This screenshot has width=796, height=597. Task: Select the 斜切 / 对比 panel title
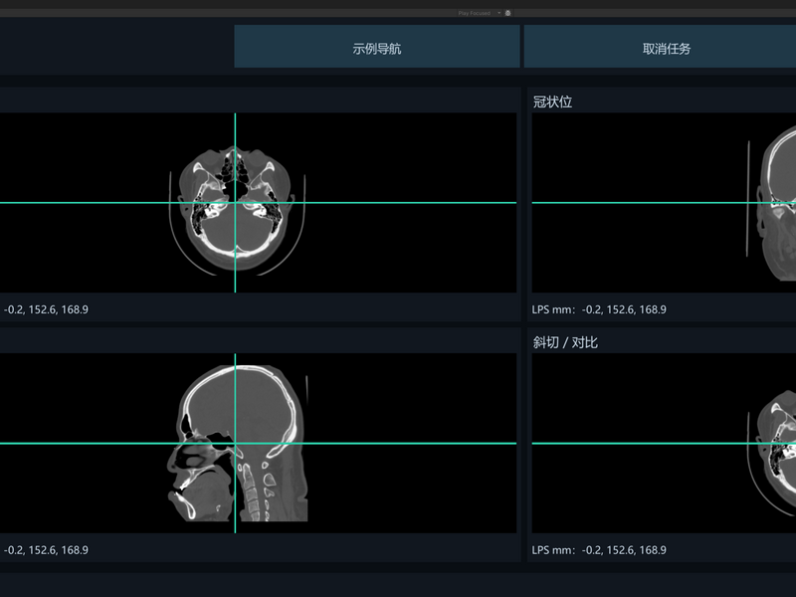tap(565, 342)
